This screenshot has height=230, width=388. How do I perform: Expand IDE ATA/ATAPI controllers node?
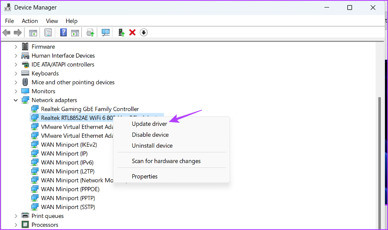pyautogui.click(x=16, y=65)
